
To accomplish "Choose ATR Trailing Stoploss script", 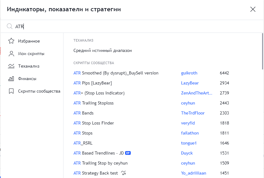I will [x=94, y=103].
